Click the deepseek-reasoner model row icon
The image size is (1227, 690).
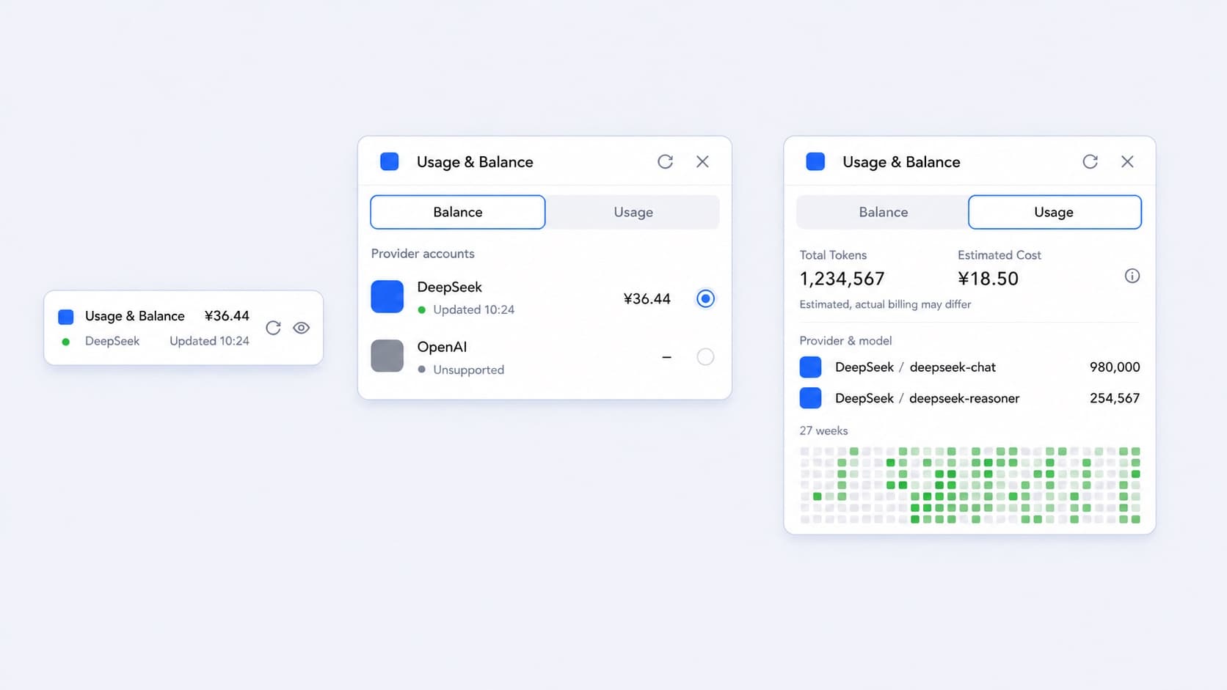tap(810, 398)
